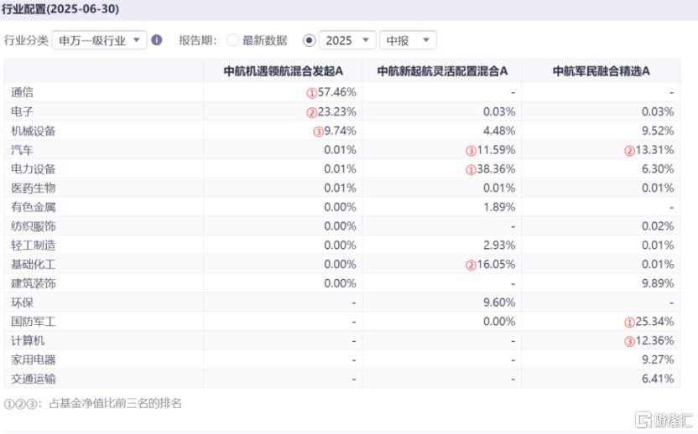
Task: Click the 25.34% value in 国防军工 row
Action: pos(654,322)
